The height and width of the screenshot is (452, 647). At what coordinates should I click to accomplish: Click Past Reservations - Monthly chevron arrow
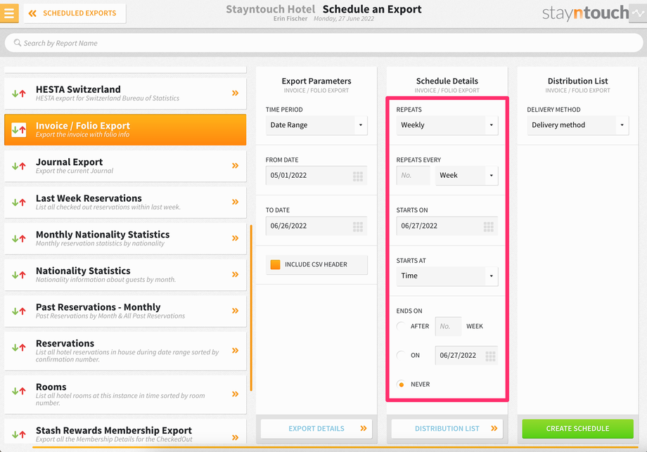click(x=235, y=311)
